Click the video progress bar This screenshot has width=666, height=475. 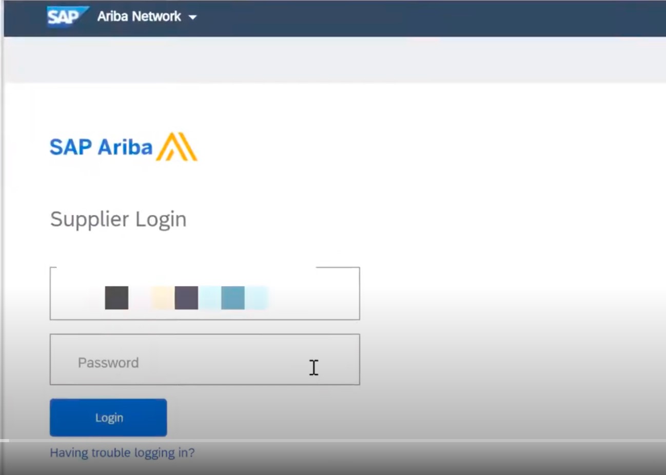click(x=333, y=441)
